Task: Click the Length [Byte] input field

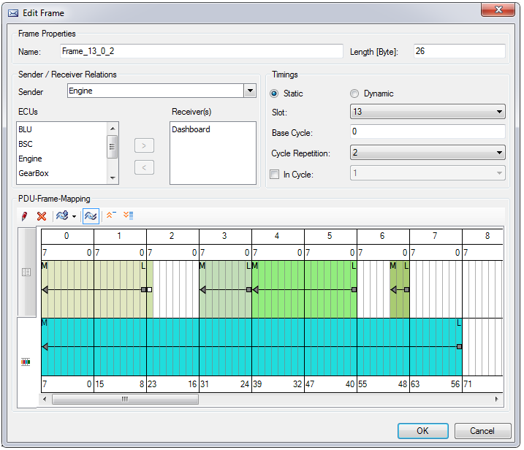Action: pyautogui.click(x=459, y=51)
